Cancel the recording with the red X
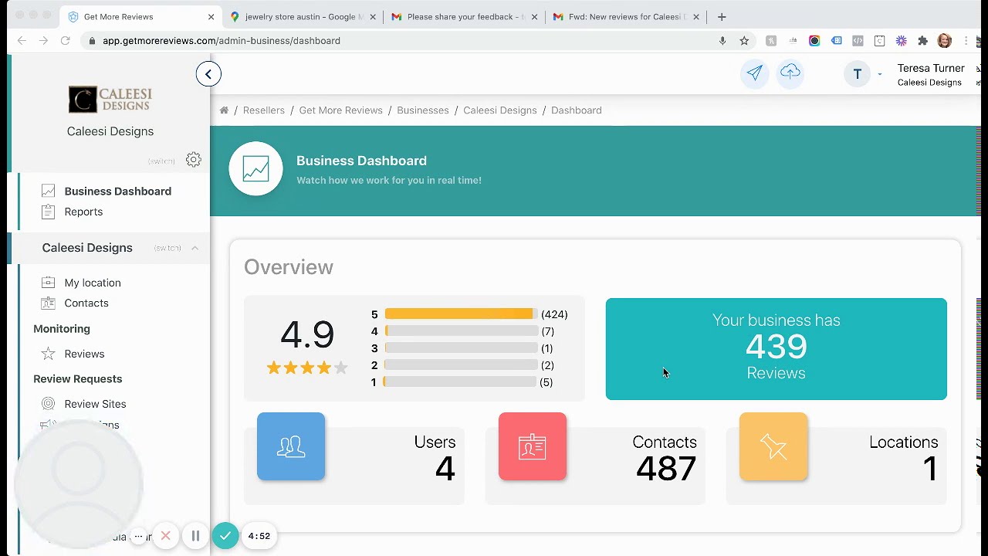This screenshot has height=556, width=988. click(165, 536)
